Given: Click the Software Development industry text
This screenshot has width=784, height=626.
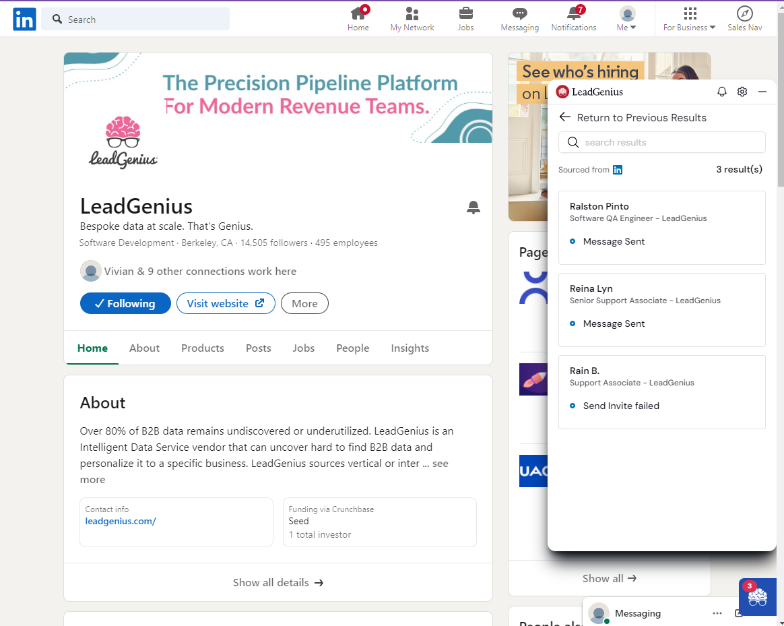Looking at the screenshot, I should [x=127, y=243].
